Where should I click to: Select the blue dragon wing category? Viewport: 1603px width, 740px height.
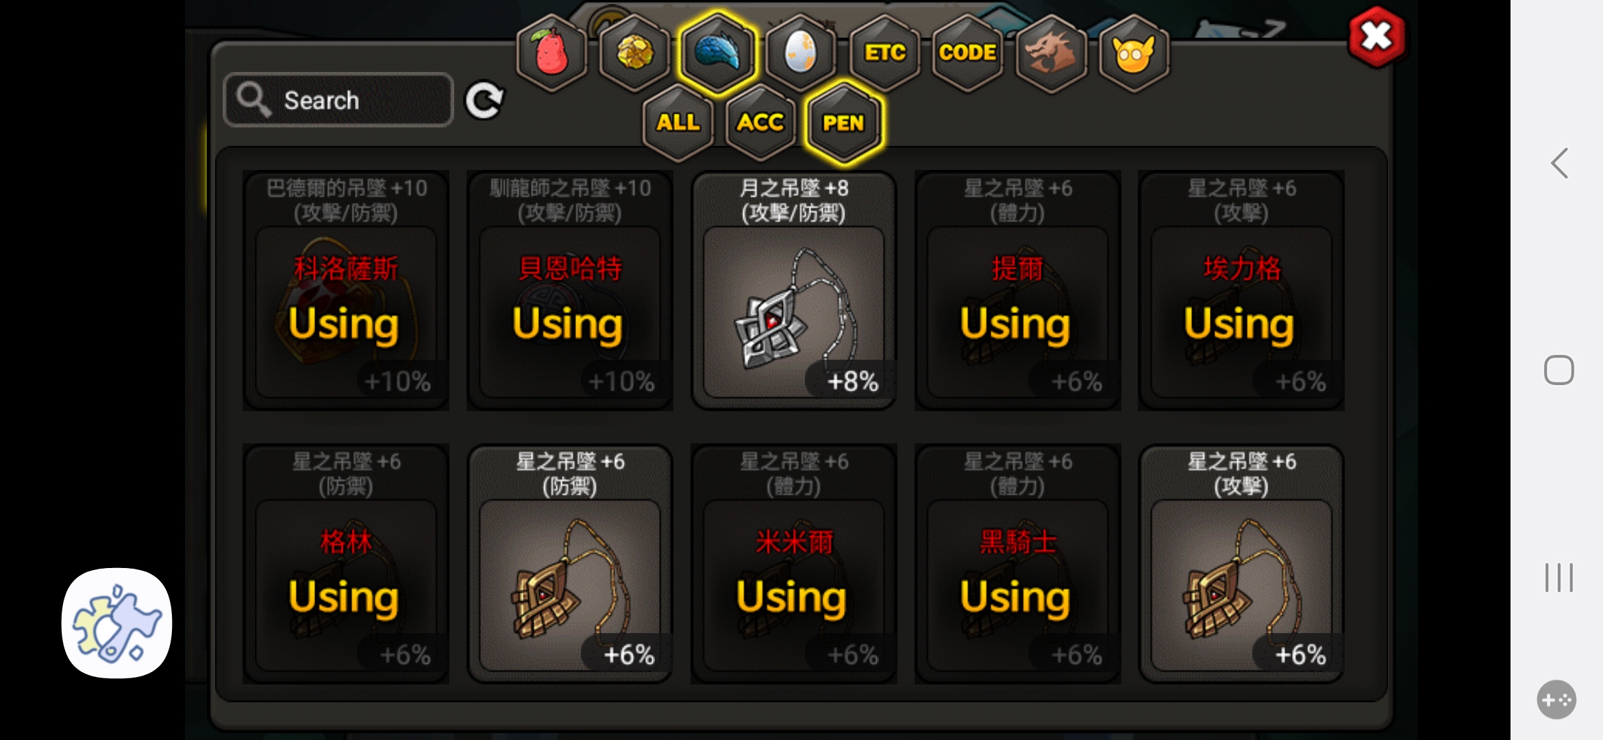pos(718,53)
